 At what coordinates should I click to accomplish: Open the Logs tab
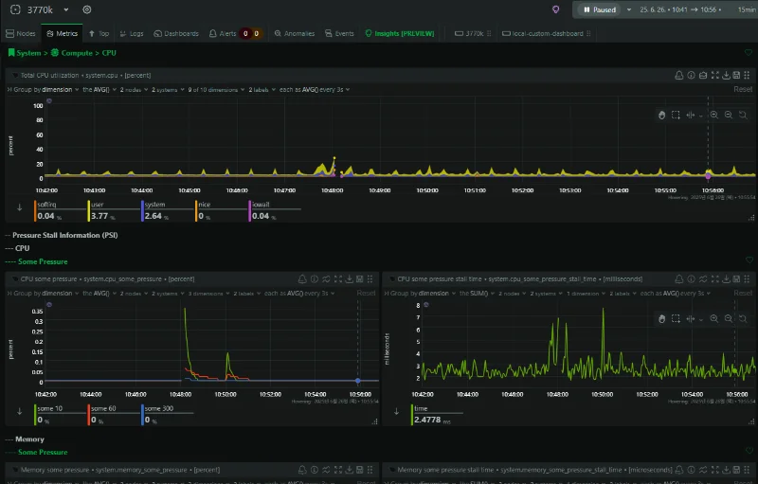(132, 33)
